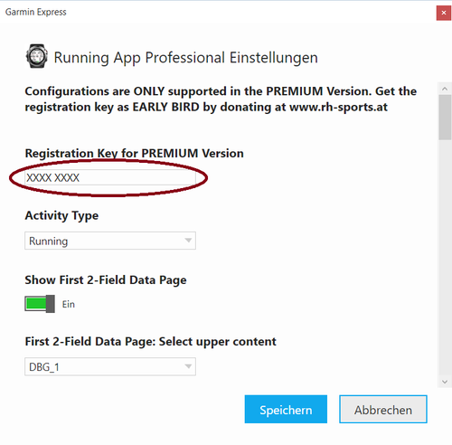Open the Activity Type dropdown showing Running

pos(110,241)
